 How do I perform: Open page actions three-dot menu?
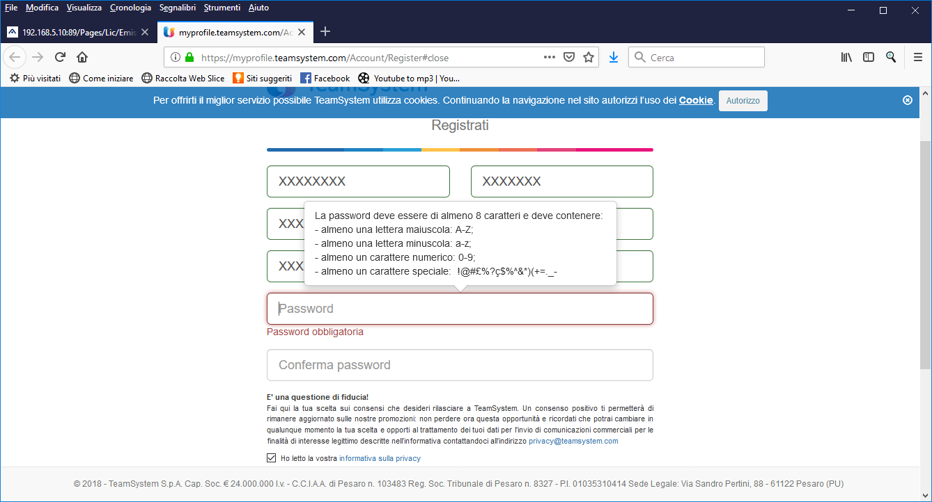550,58
